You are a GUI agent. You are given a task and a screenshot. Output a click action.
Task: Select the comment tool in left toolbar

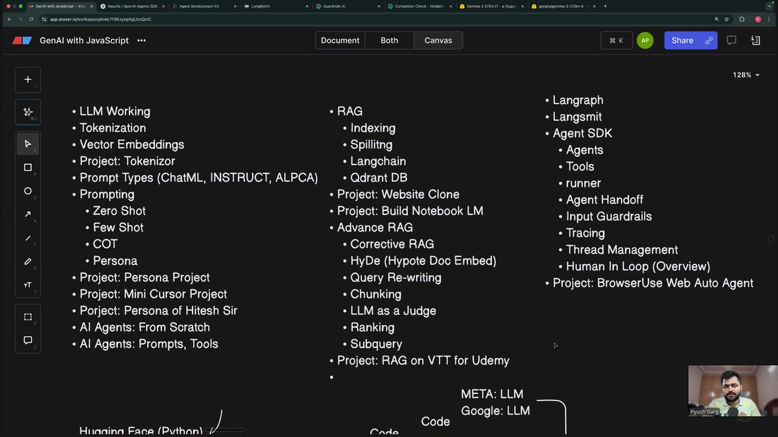point(28,340)
